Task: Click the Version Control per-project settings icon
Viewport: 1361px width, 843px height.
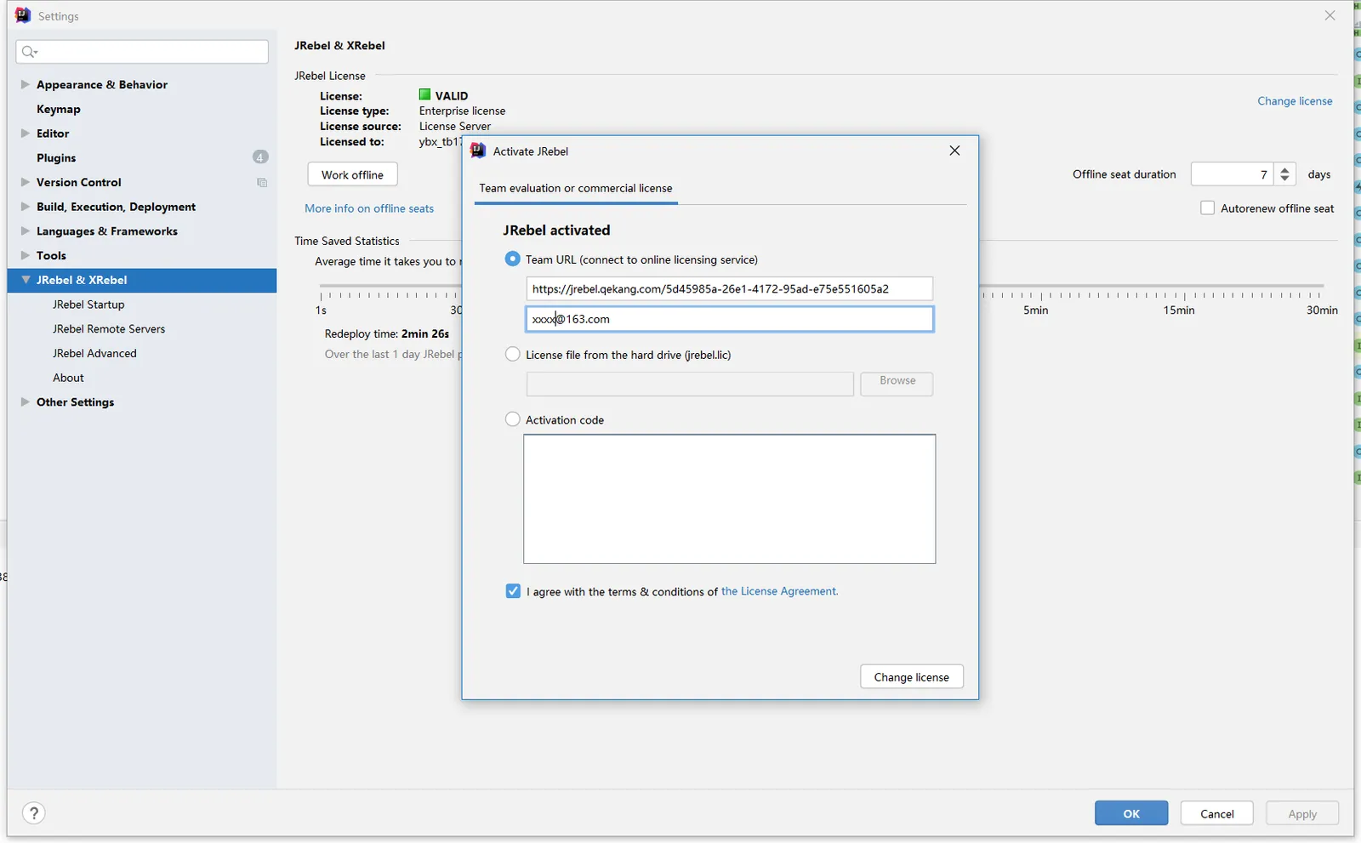Action: (x=262, y=183)
